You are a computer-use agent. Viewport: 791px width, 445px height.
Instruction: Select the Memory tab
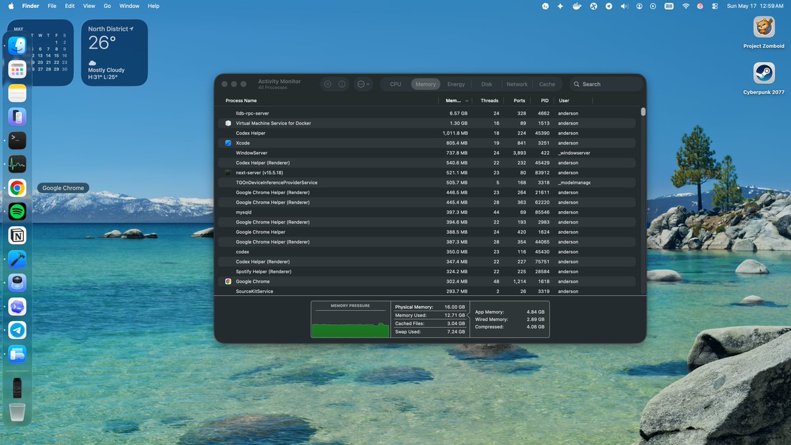coord(426,84)
